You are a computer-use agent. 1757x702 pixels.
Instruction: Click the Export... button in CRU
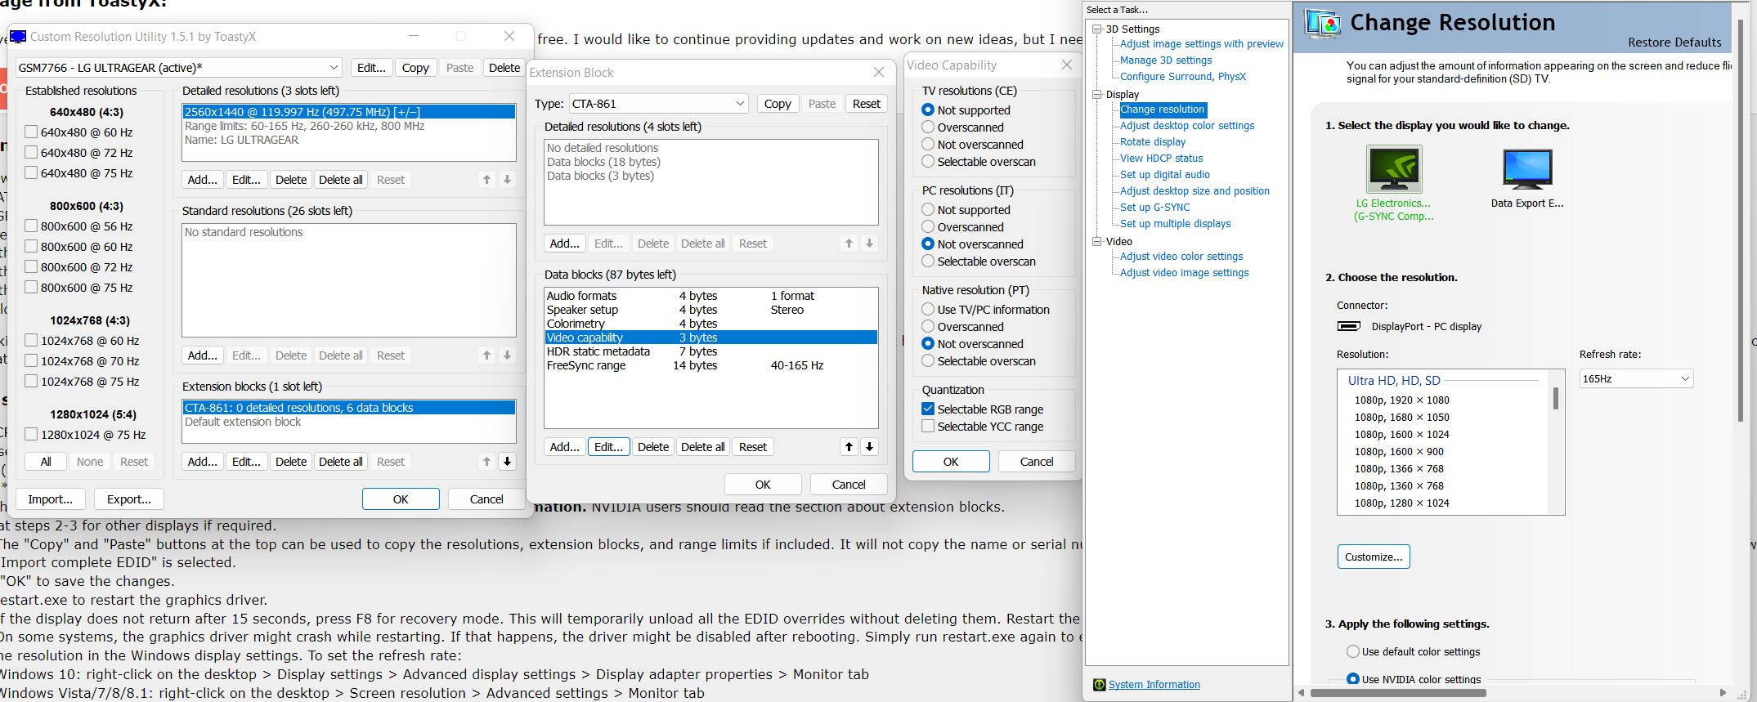128,499
